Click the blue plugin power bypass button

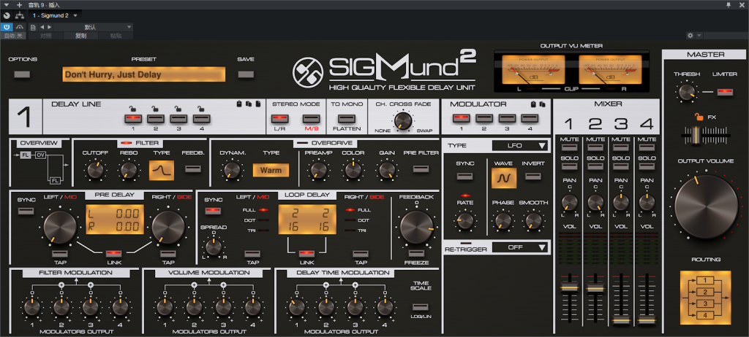(x=7, y=27)
